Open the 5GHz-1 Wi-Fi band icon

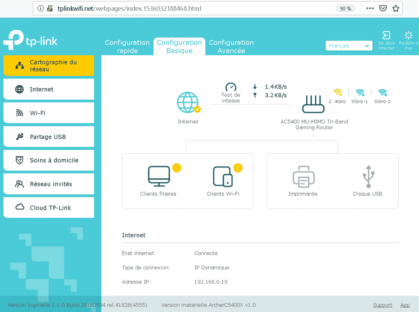pos(360,92)
